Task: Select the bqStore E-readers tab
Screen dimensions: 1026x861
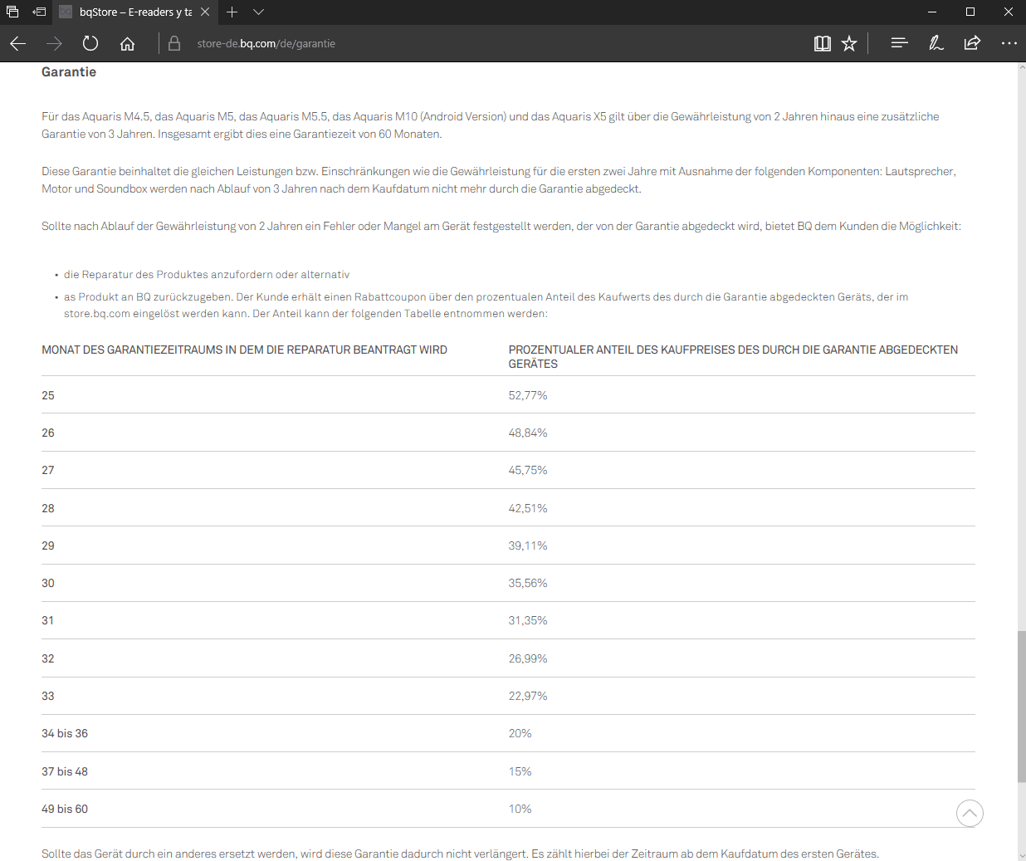Action: tap(135, 12)
